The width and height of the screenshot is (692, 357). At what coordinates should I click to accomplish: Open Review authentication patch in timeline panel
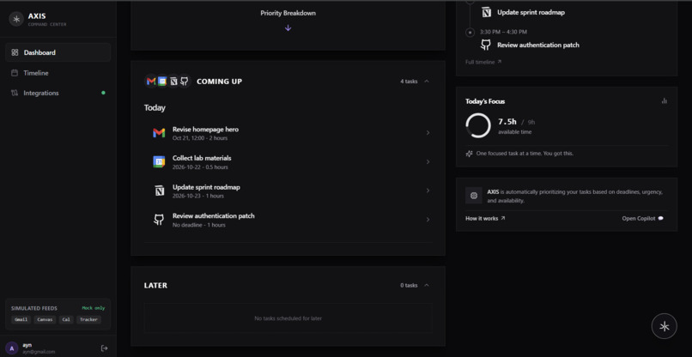(x=538, y=45)
